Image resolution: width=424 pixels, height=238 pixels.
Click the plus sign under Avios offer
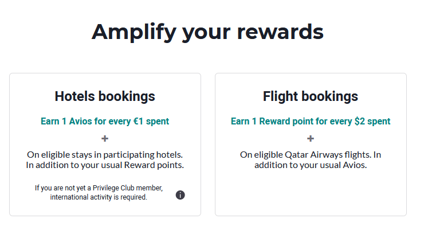click(105, 139)
